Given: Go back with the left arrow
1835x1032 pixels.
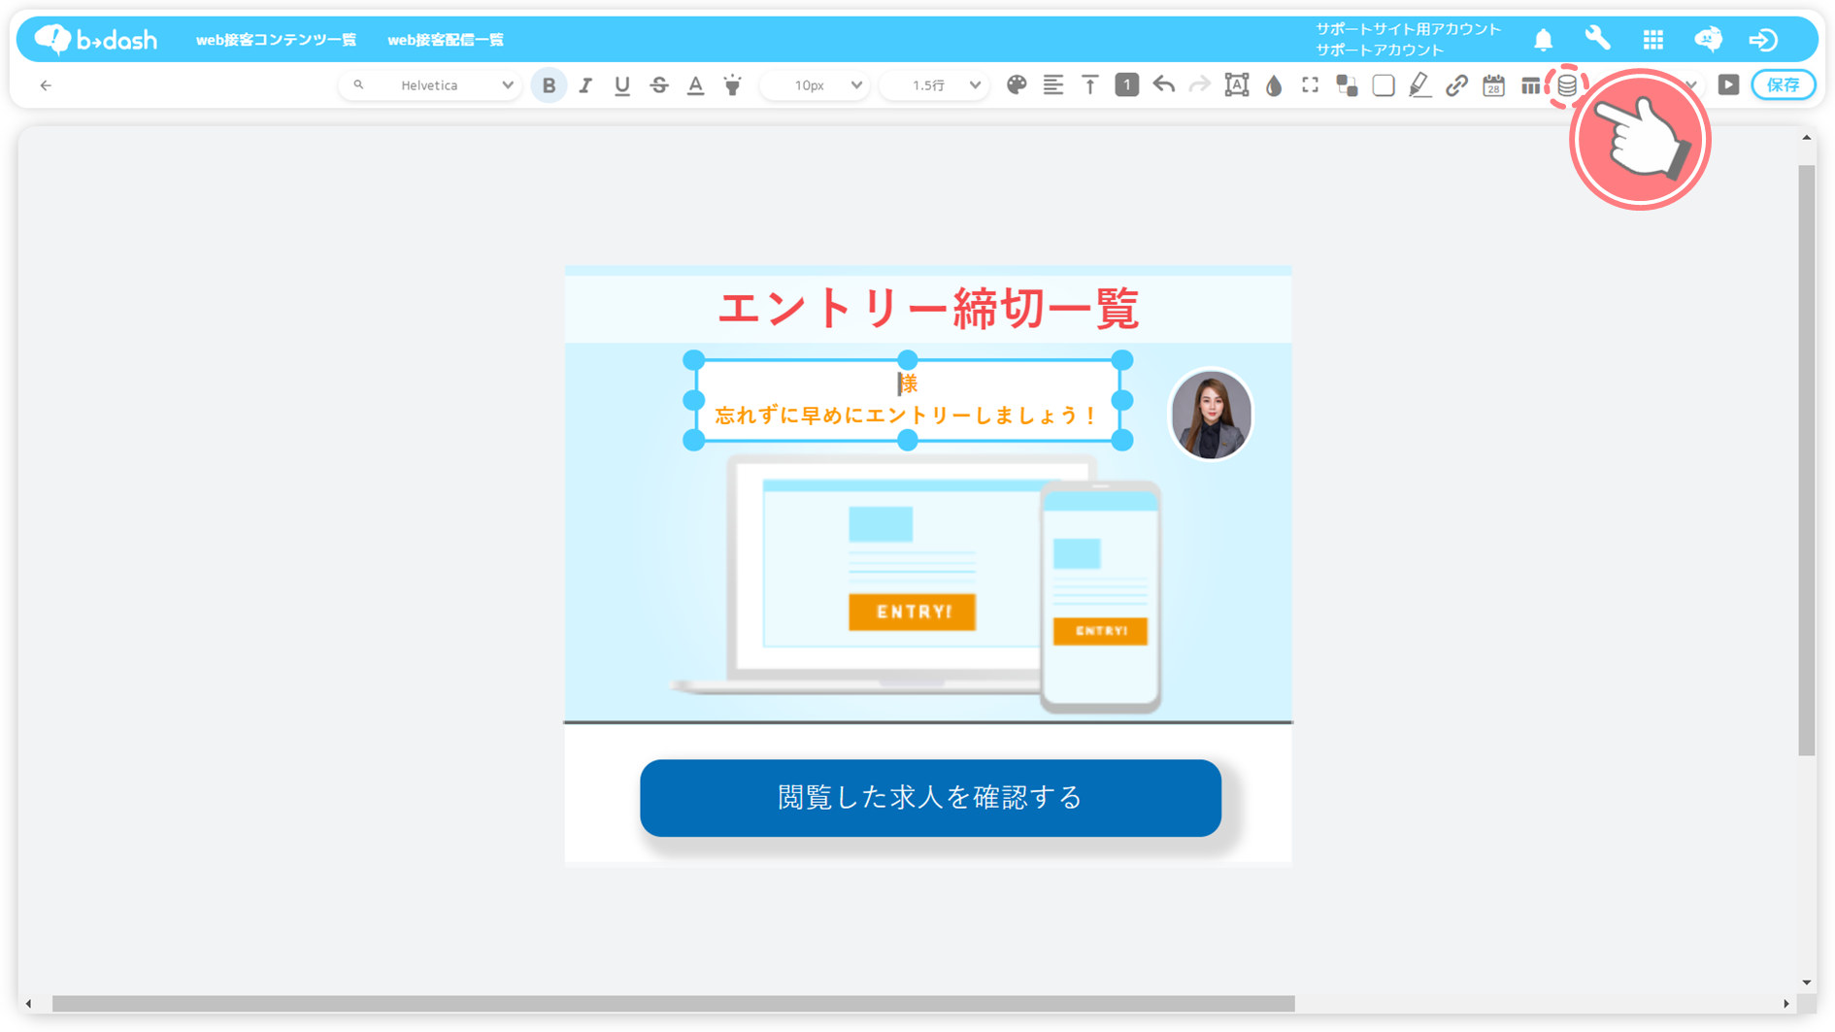Looking at the screenshot, I should [46, 85].
